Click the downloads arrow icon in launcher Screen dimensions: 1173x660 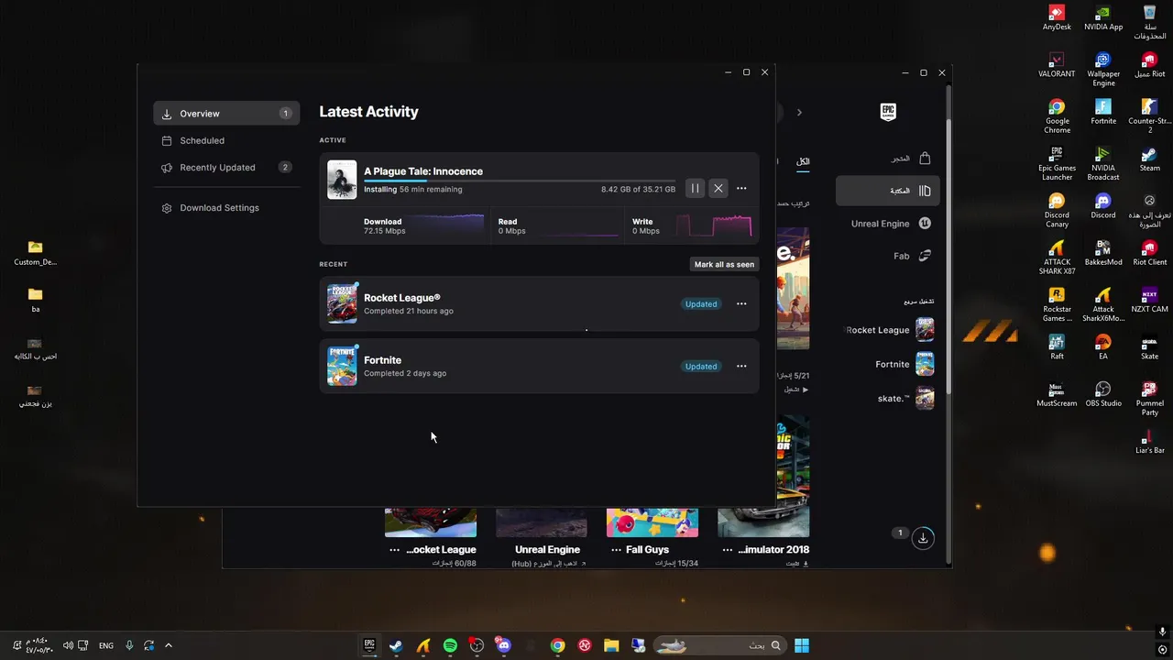point(923,538)
